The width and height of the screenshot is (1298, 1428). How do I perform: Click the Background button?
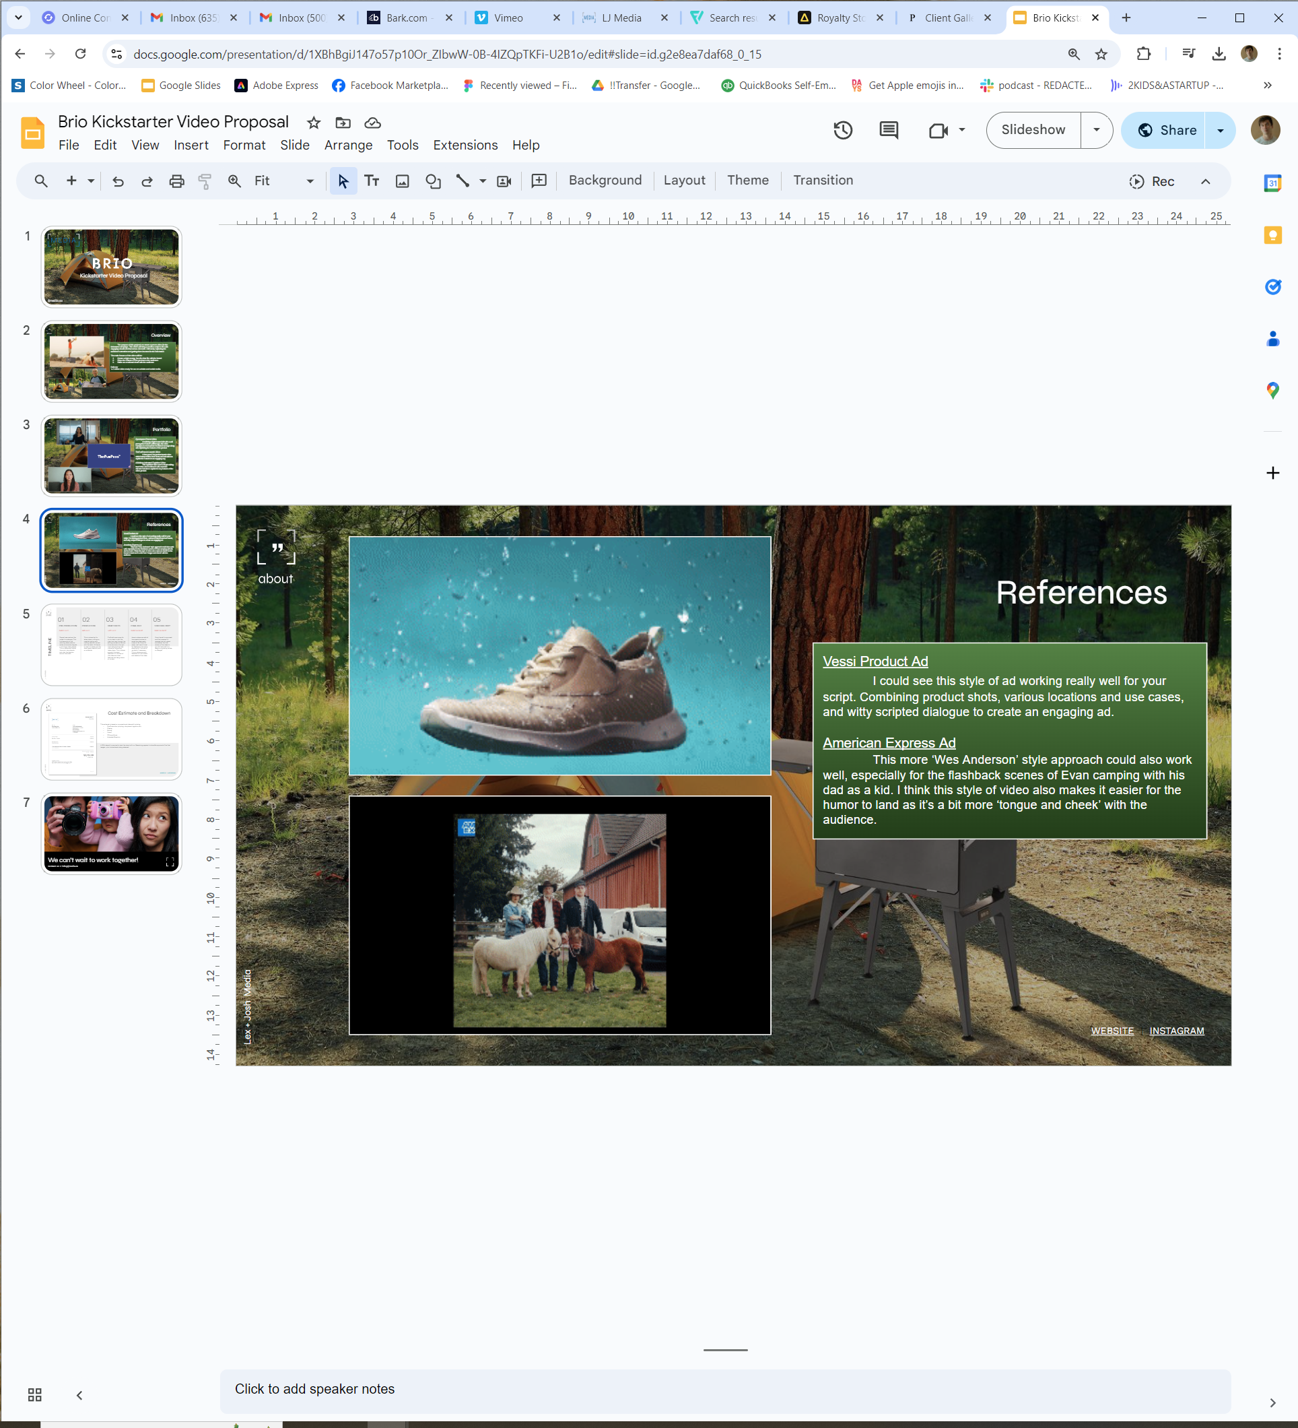(x=605, y=180)
